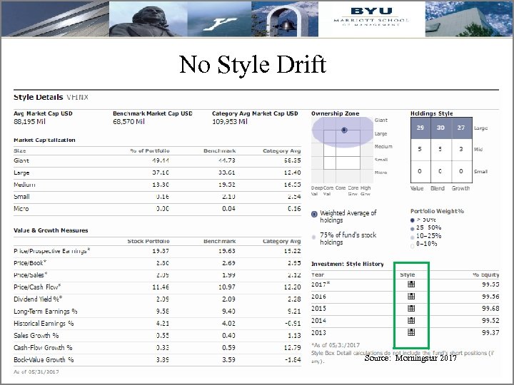Click the 2016 style box icon
The height and width of the screenshot is (385, 514).
click(411, 297)
